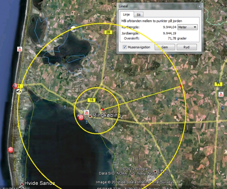Image resolution: width=227 pixels, height=189 pixels.
Task: Click the road 16 shield marker
Action: tap(91, 100)
